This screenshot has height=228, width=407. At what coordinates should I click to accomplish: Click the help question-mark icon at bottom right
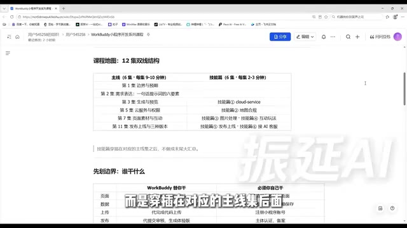(x=392, y=208)
